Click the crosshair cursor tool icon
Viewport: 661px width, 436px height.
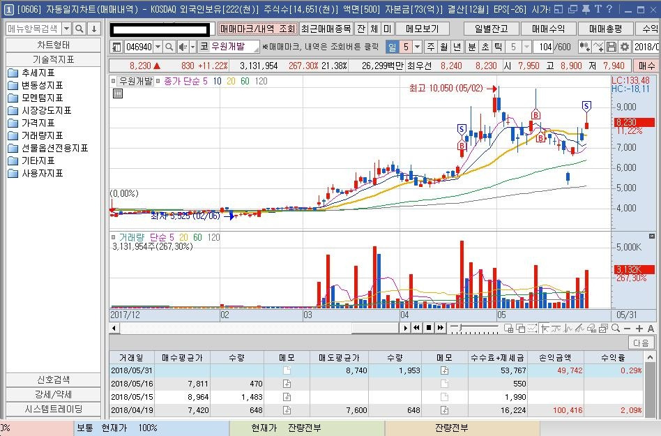(545, 328)
